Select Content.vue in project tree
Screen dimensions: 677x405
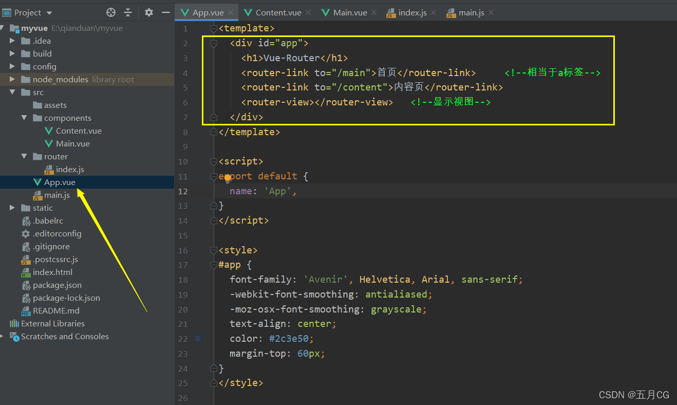pos(79,131)
